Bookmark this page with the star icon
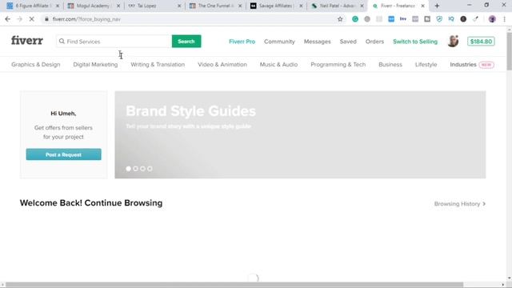Screen dimensions: 512x288 click(x=340, y=19)
